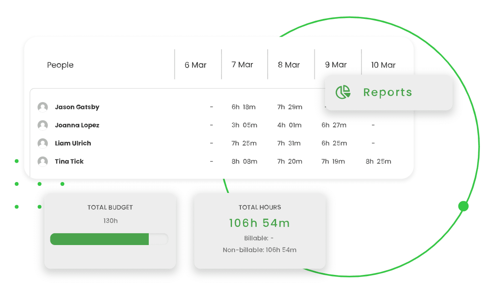Viewport: 490px width, 306px height.
Task: Click the Total Budget progress bar
Action: (109, 239)
